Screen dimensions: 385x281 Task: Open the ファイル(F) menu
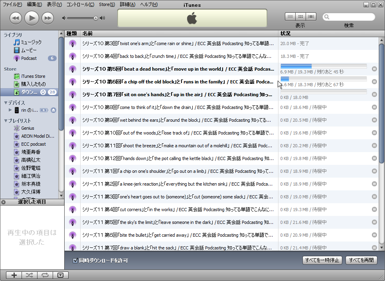click(12, 4)
